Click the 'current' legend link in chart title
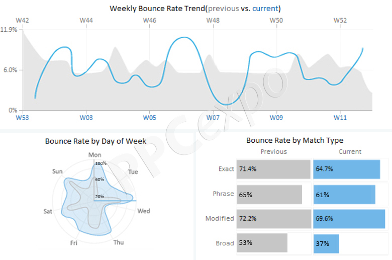This screenshot has width=392, height=260. [x=265, y=9]
